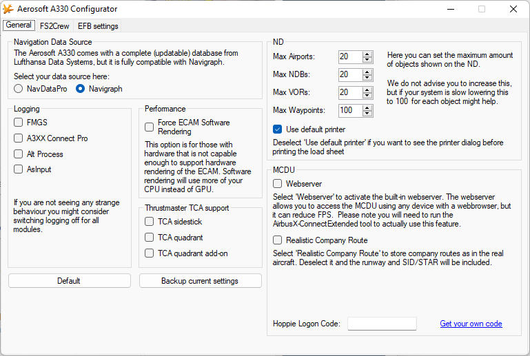The width and height of the screenshot is (530, 356).
Task: Enable FMGS logging checkbox
Action: tap(18, 123)
